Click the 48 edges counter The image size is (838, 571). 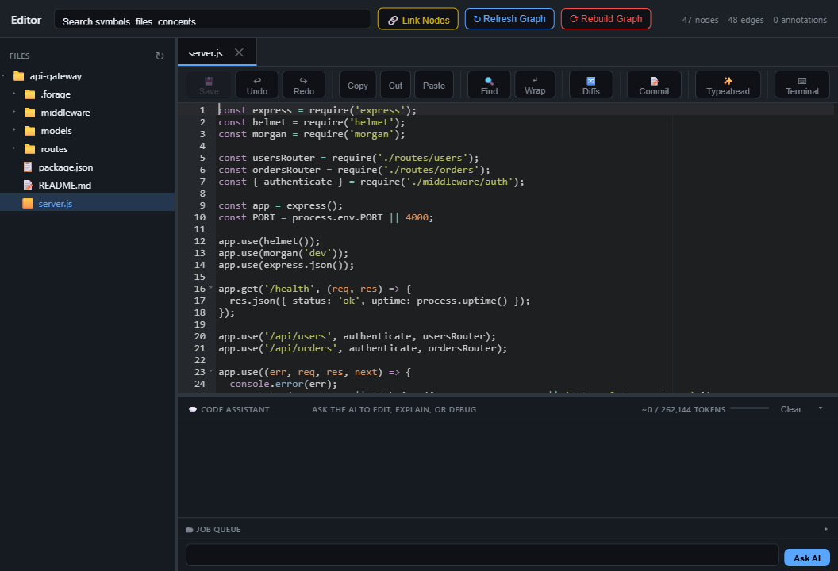(745, 20)
